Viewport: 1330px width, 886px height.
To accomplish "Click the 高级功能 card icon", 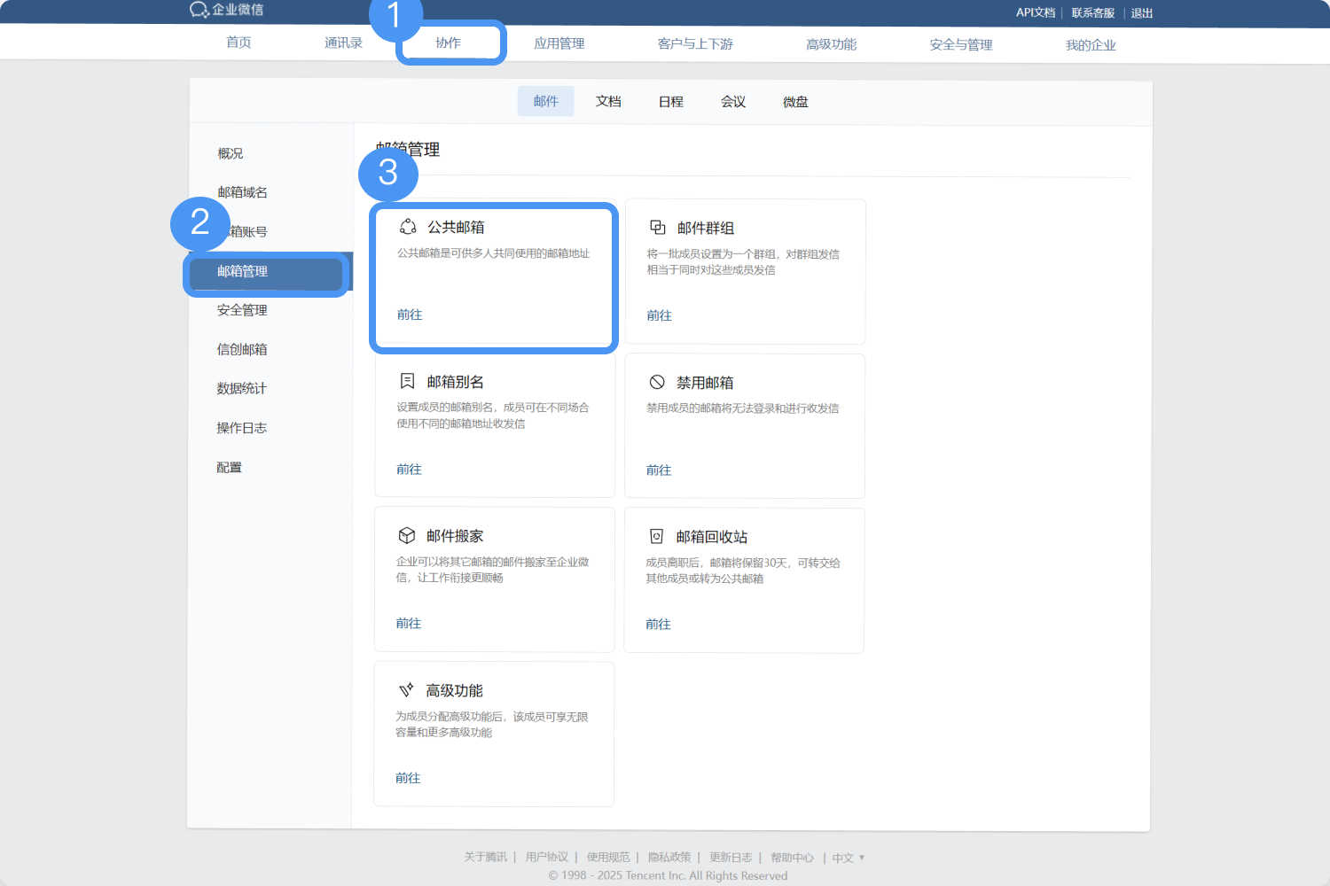I will click(406, 689).
